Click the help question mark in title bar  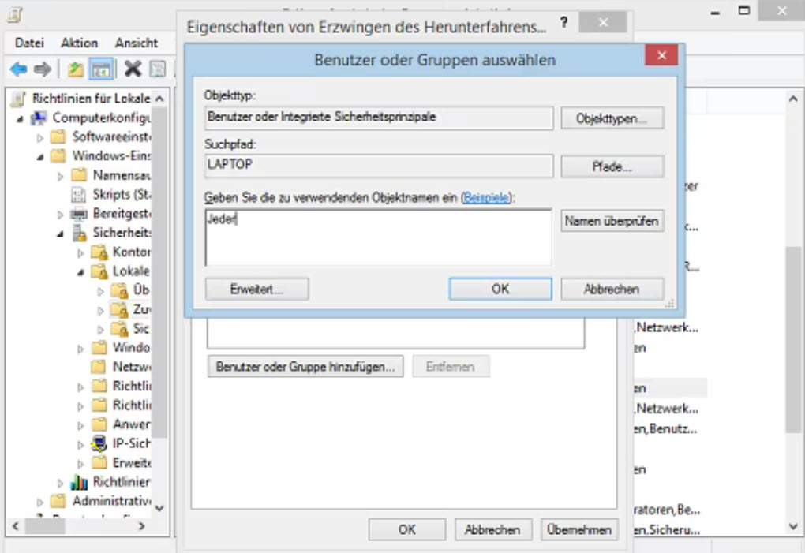[x=564, y=24]
